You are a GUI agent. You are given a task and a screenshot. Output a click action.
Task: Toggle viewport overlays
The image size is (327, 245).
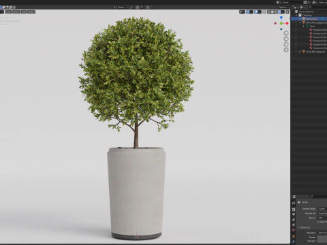pos(256,12)
